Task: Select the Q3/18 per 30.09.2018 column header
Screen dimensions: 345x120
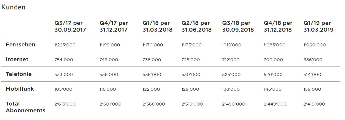Action: pos(238,26)
